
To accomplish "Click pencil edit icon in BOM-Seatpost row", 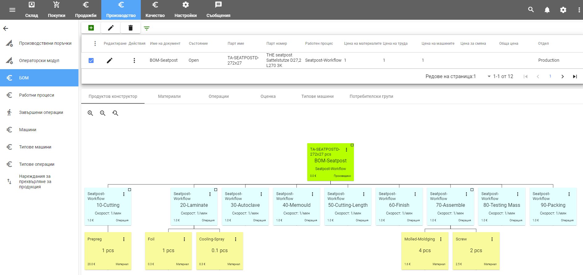I will [110, 60].
